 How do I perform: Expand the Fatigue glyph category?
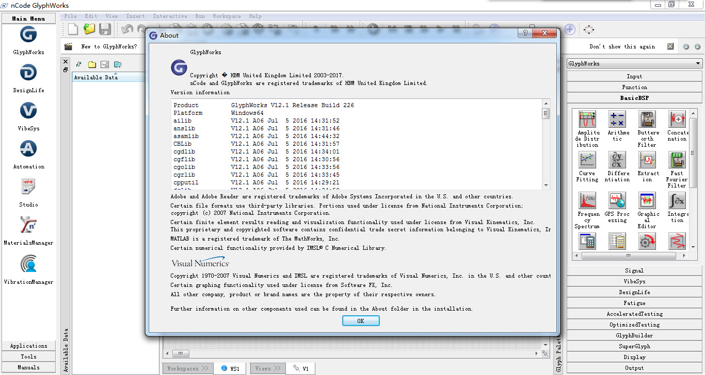(634, 303)
